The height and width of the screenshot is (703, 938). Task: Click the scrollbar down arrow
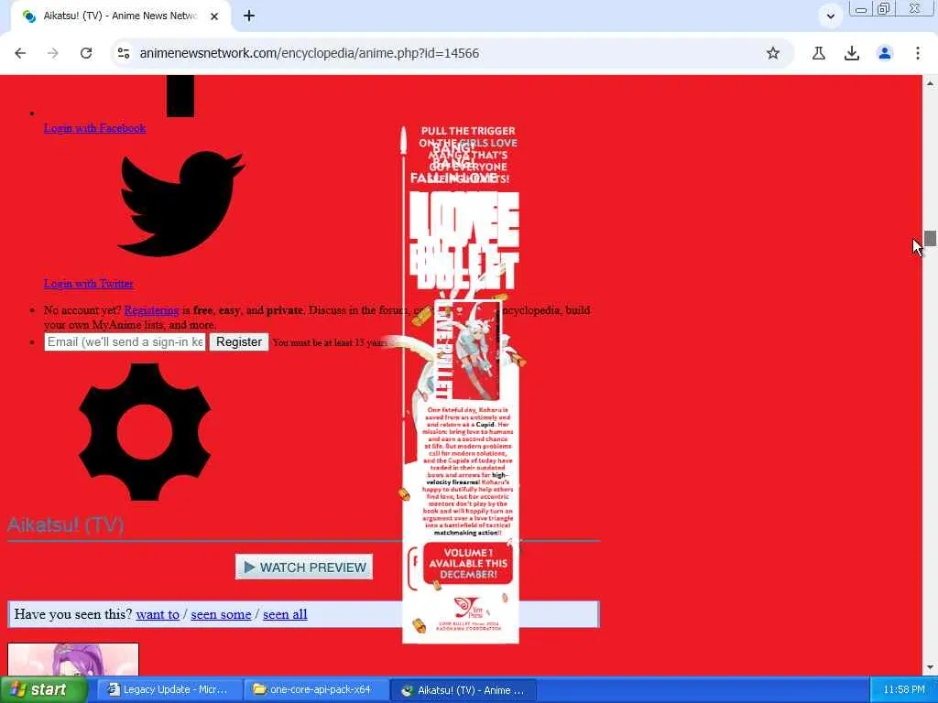[x=930, y=667]
